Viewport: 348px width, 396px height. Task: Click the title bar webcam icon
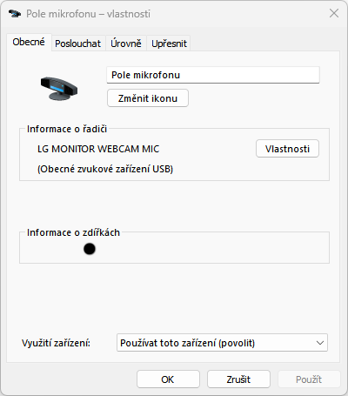pyautogui.click(x=15, y=14)
